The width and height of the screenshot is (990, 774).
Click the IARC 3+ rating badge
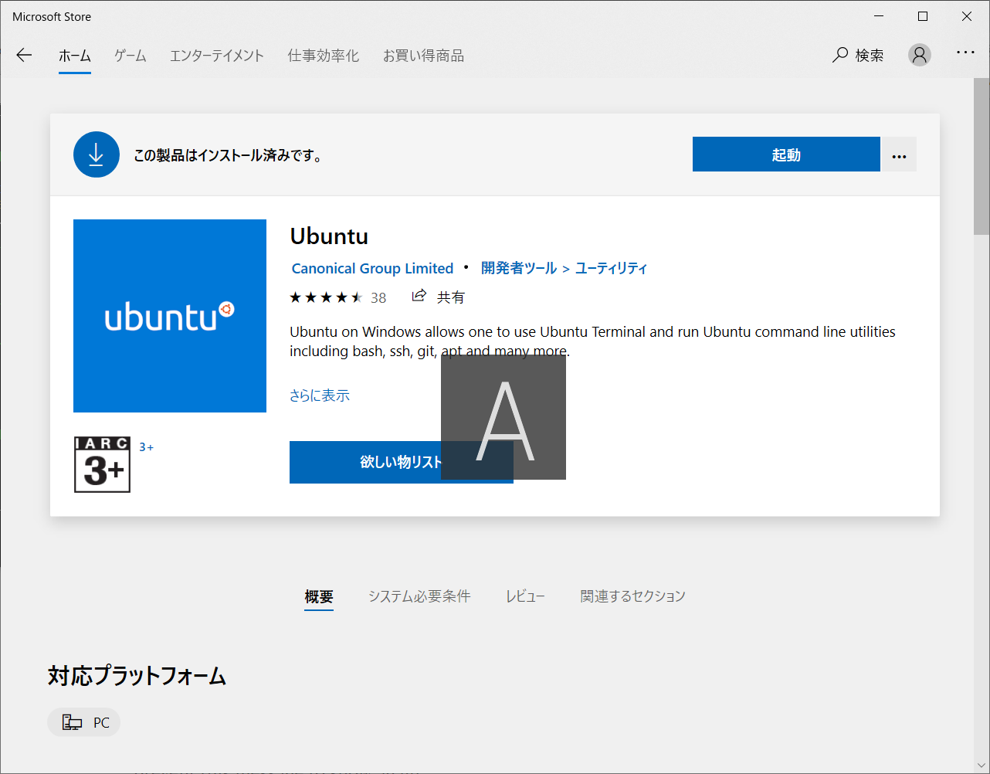(x=102, y=464)
